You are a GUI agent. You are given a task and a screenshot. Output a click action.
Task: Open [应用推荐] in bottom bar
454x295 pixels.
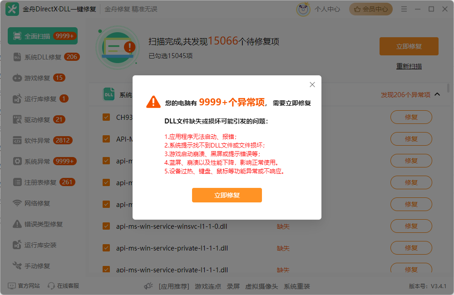pyautogui.click(x=174, y=286)
